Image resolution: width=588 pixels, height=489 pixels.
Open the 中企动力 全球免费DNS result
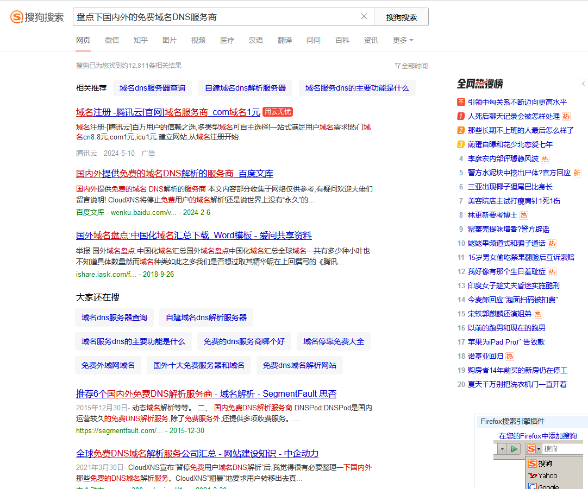click(197, 453)
